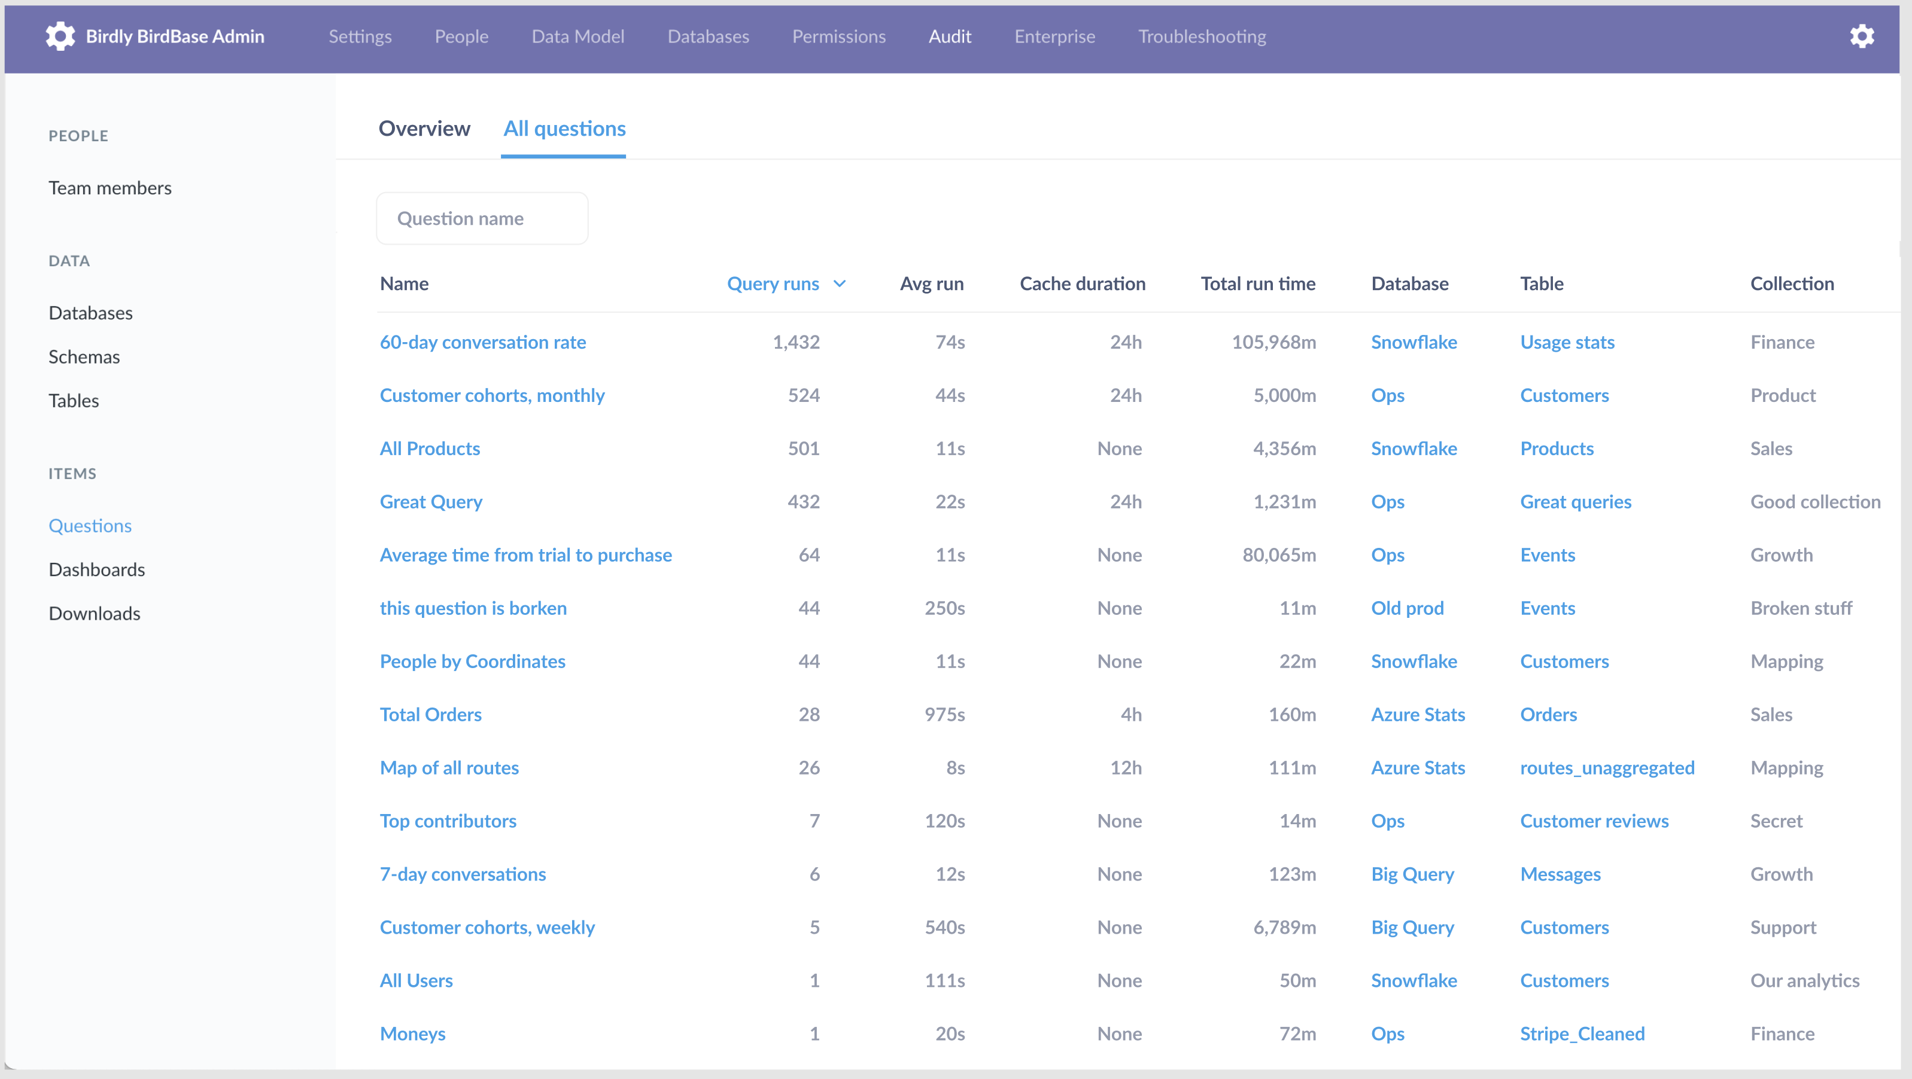Image resolution: width=1912 pixels, height=1079 pixels.
Task: Open Schemas from the sidebar
Action: (x=84, y=356)
